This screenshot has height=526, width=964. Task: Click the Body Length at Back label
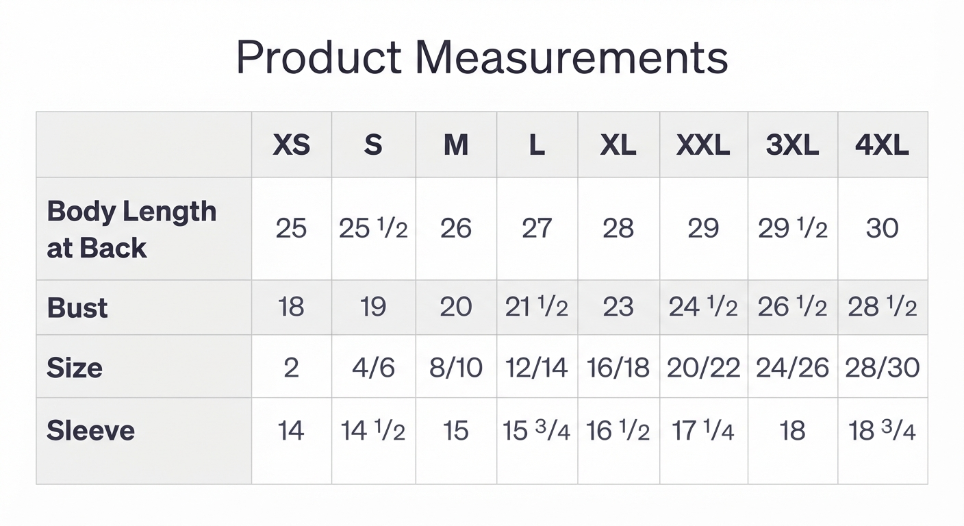tap(131, 229)
